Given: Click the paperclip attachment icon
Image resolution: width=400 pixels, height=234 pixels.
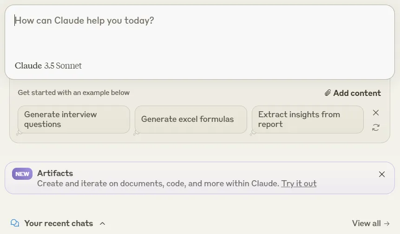Looking at the screenshot, I should click(328, 93).
